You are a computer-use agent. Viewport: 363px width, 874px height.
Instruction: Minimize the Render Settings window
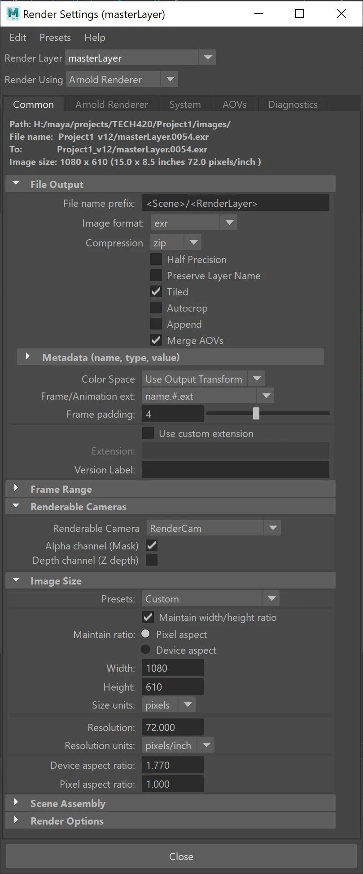(x=259, y=13)
